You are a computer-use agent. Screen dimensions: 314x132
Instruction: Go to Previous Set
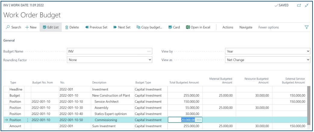click(x=96, y=27)
